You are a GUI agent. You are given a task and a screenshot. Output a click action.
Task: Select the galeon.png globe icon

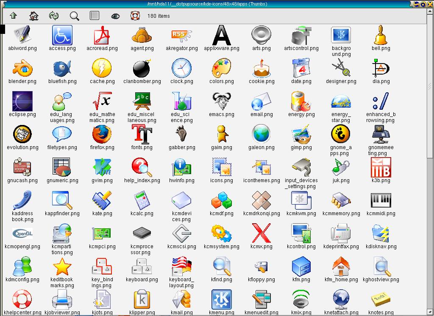pos(261,134)
